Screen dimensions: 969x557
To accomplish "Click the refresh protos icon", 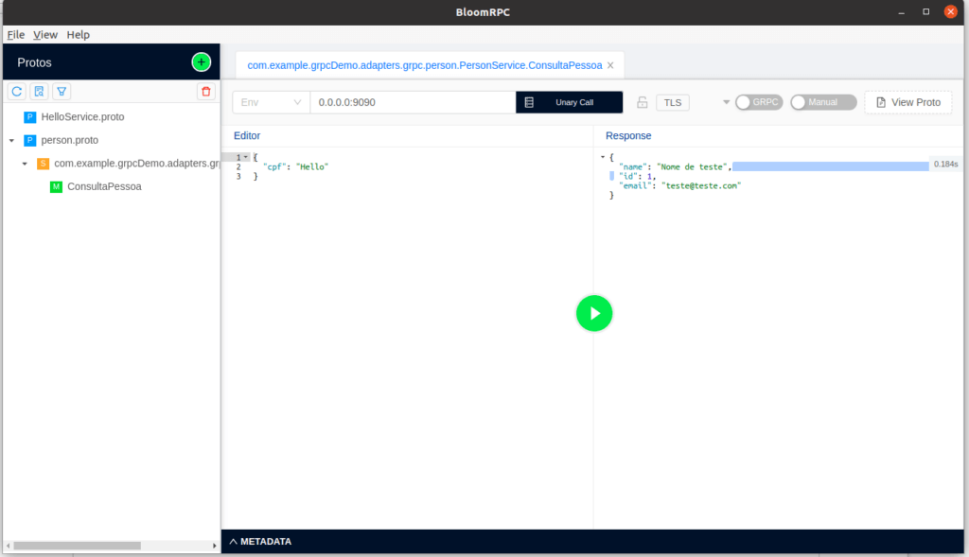I will [x=16, y=91].
